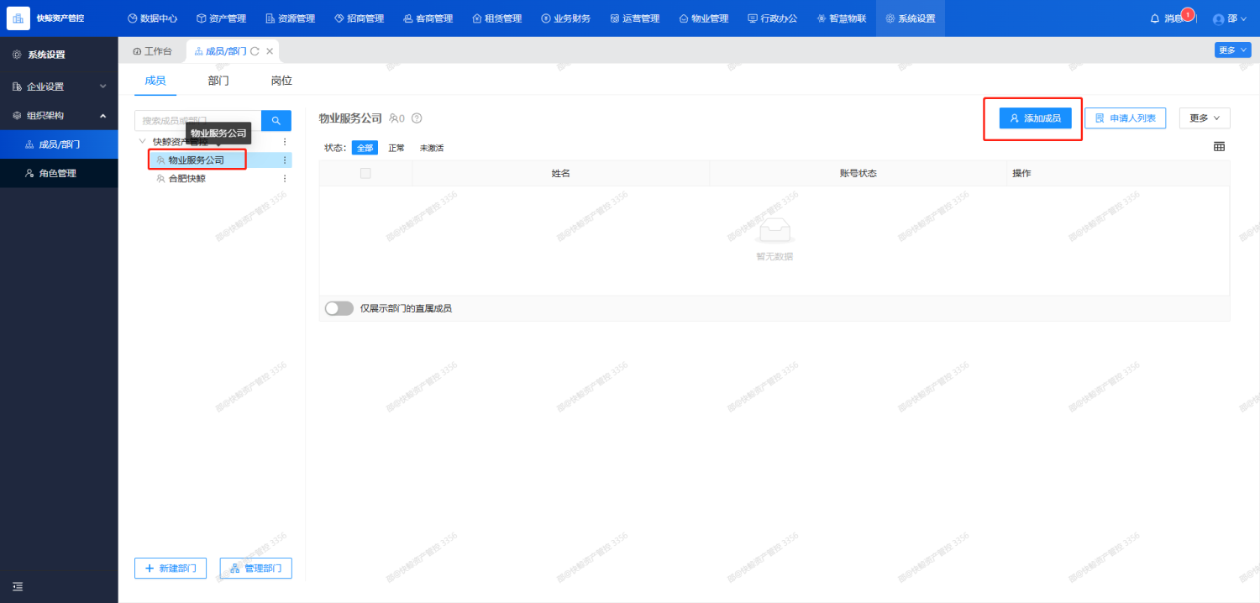
Task: Click the 消息 label in header
Action: [1173, 18]
